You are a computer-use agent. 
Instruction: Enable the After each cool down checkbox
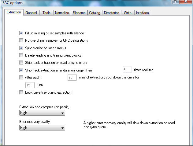click(21, 78)
